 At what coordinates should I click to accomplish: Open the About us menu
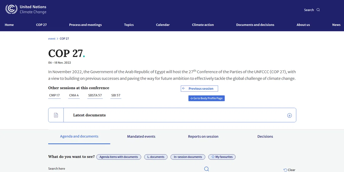(303, 25)
